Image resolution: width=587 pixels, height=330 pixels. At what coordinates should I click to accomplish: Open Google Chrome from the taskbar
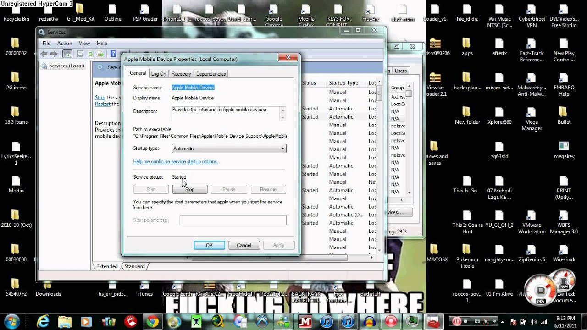coord(153,320)
